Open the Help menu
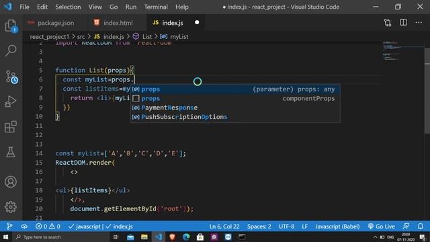The width and height of the screenshot is (430, 242). coord(182,7)
